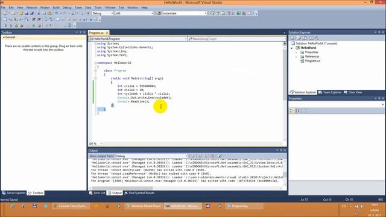Pin the Solution Explorer auto-hide pushpin
Screen dimensions: 386x217
click(x=379, y=33)
